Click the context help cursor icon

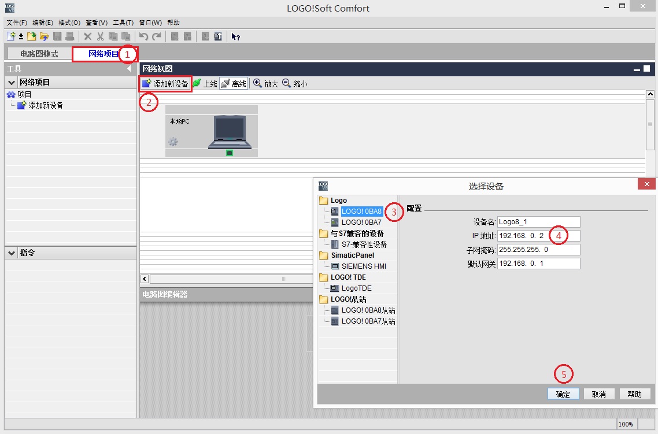[235, 37]
